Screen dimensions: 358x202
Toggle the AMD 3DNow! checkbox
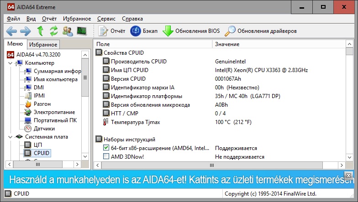[x=106, y=156]
